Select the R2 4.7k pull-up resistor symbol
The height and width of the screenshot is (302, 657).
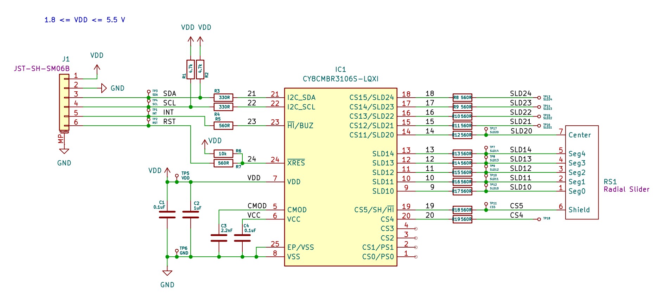tap(200, 70)
